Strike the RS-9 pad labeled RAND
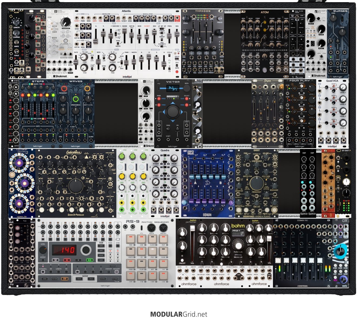This screenshot has width=358, height=320. [x=163, y=252]
